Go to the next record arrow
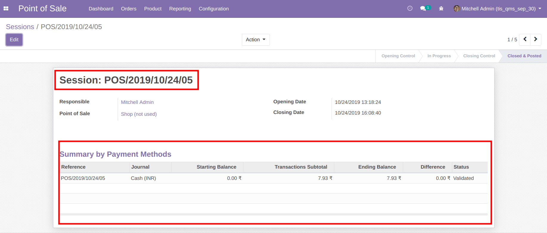This screenshot has width=547, height=233. tap(536, 39)
